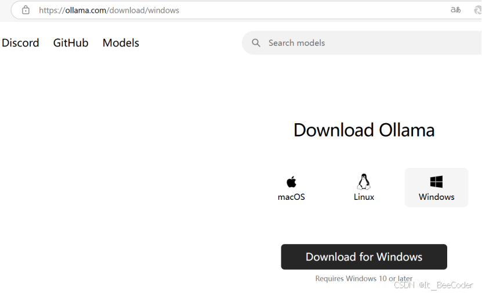Select the macOS Apple logo option
The image size is (482, 294).
[291, 188]
